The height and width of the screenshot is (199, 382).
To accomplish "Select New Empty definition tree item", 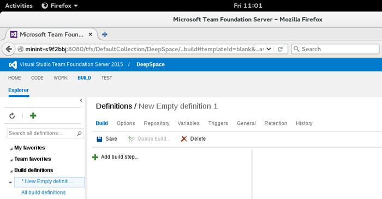I will 50,182.
